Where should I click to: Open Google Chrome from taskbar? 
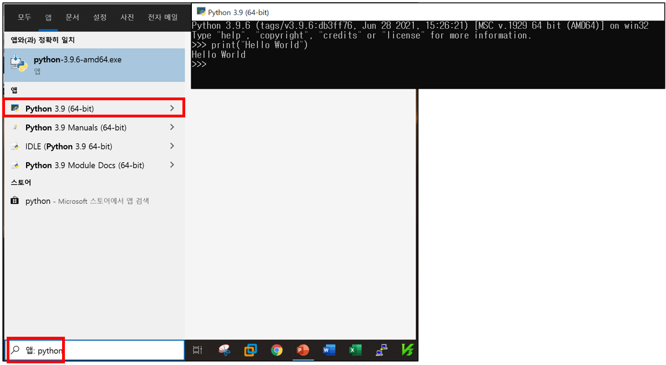click(277, 350)
